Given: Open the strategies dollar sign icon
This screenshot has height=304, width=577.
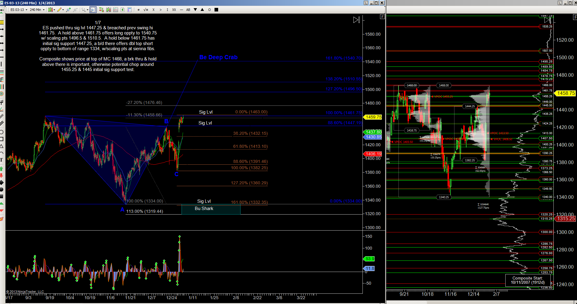Looking at the screenshot, I should pyautogui.click(x=123, y=10).
